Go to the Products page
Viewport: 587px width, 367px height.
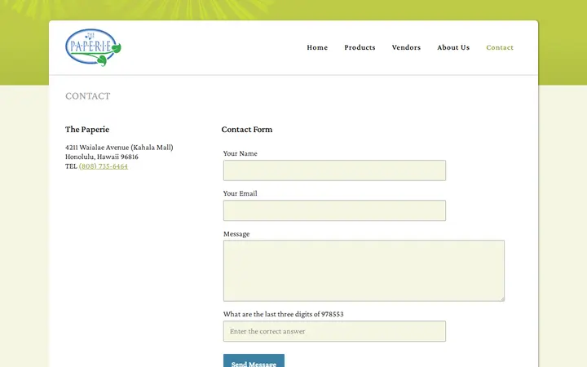pos(360,47)
